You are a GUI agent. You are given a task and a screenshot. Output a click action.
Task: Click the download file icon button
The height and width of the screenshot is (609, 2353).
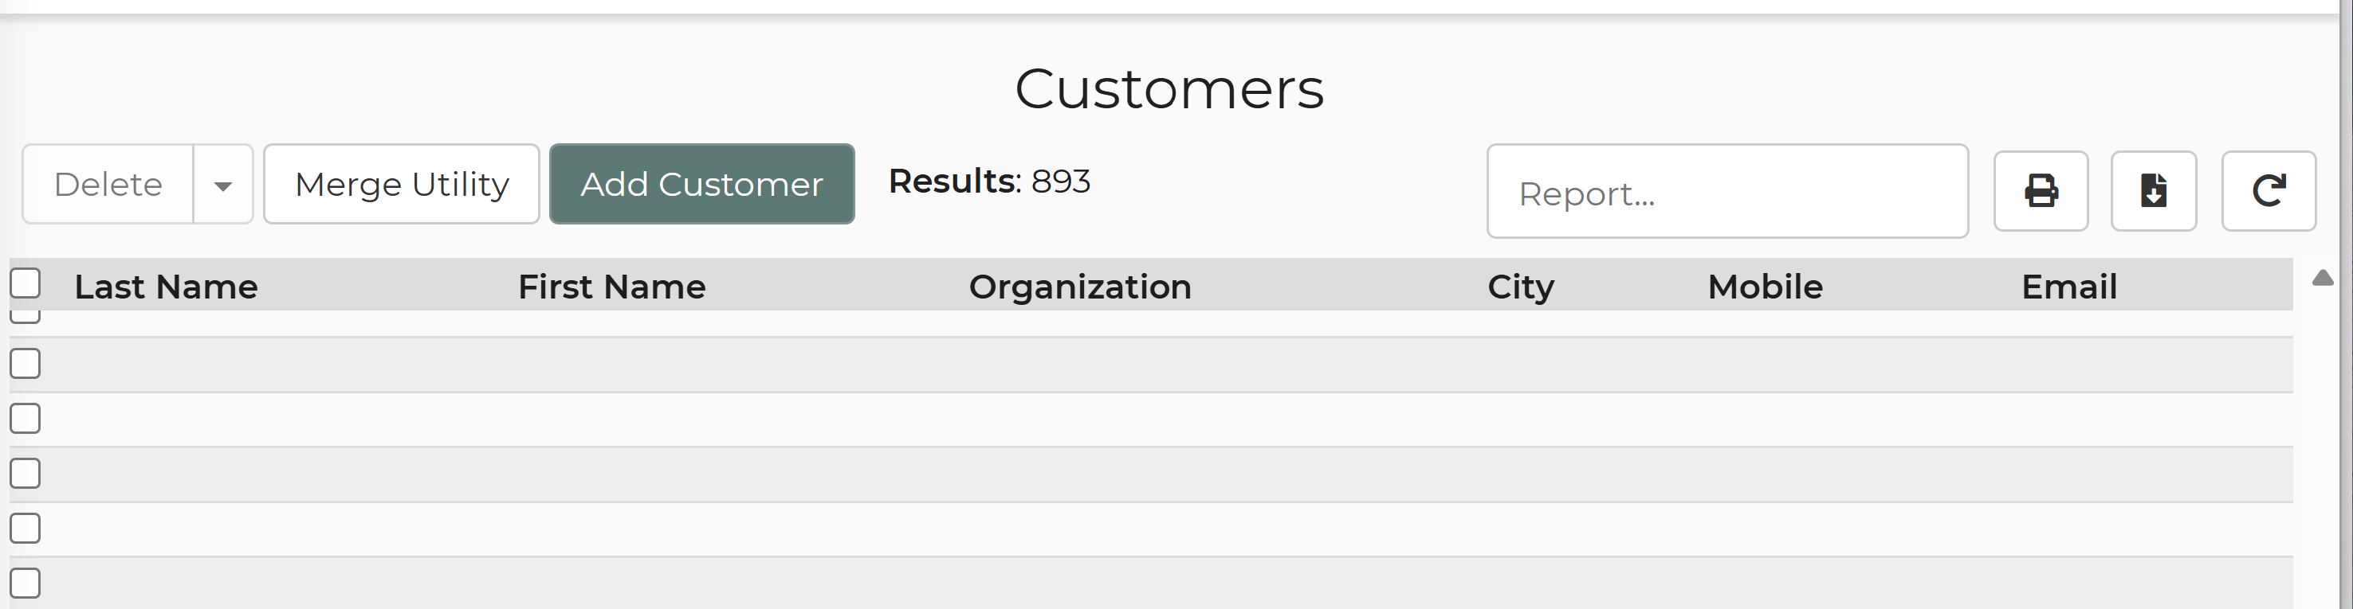pyautogui.click(x=2153, y=190)
